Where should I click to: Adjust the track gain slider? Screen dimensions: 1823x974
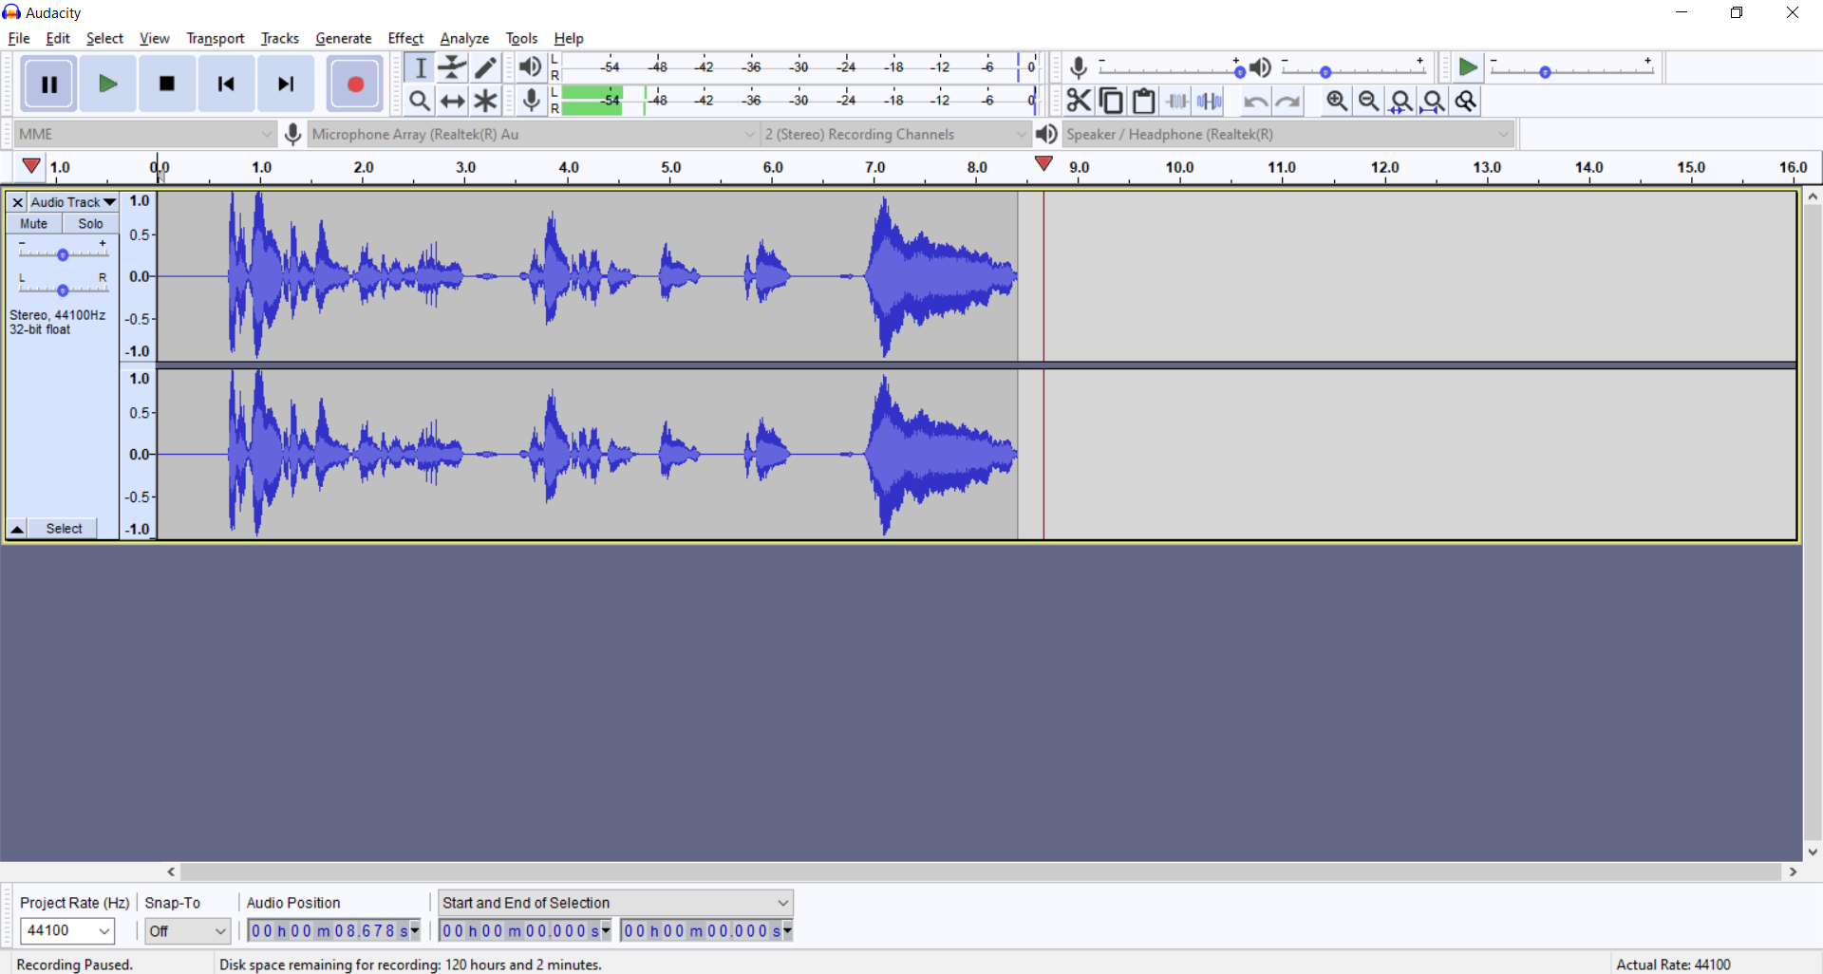pos(63,253)
